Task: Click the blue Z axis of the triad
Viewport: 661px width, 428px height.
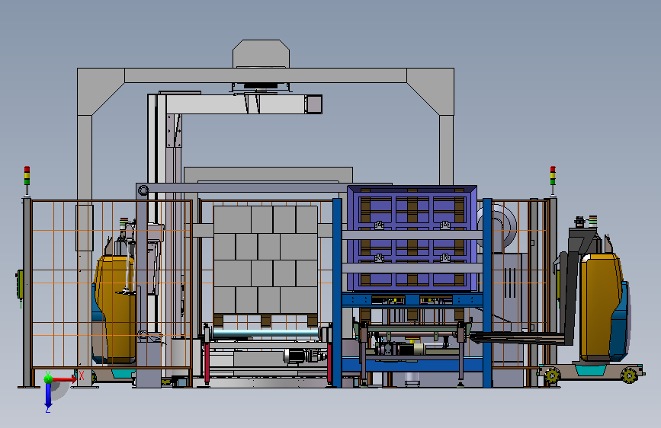Action: click(x=48, y=395)
